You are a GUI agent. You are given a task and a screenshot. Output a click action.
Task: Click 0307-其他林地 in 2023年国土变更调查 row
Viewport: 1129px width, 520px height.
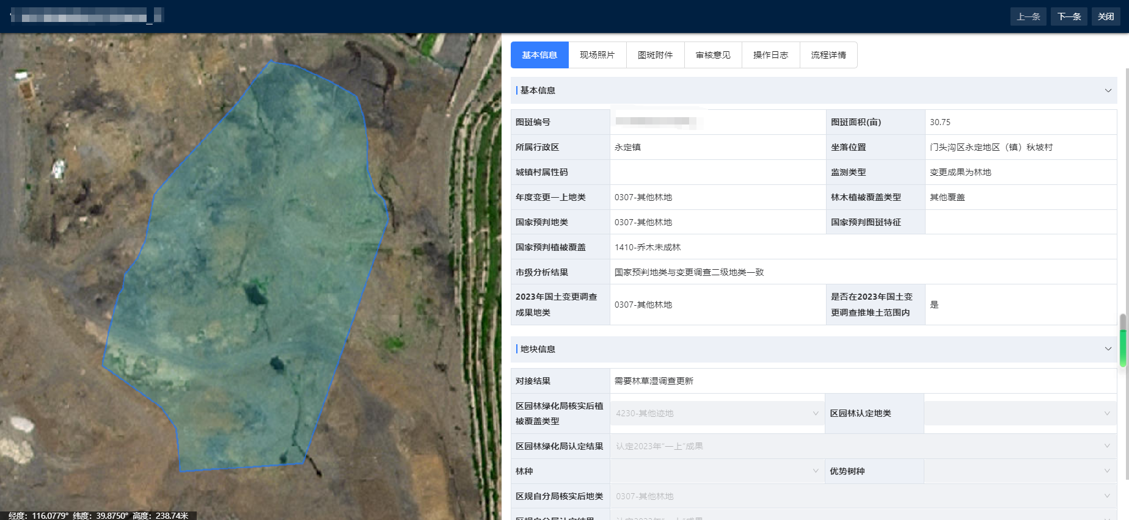[x=643, y=305]
